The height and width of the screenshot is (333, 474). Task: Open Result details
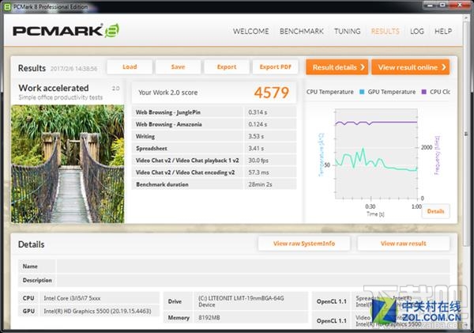(x=337, y=67)
